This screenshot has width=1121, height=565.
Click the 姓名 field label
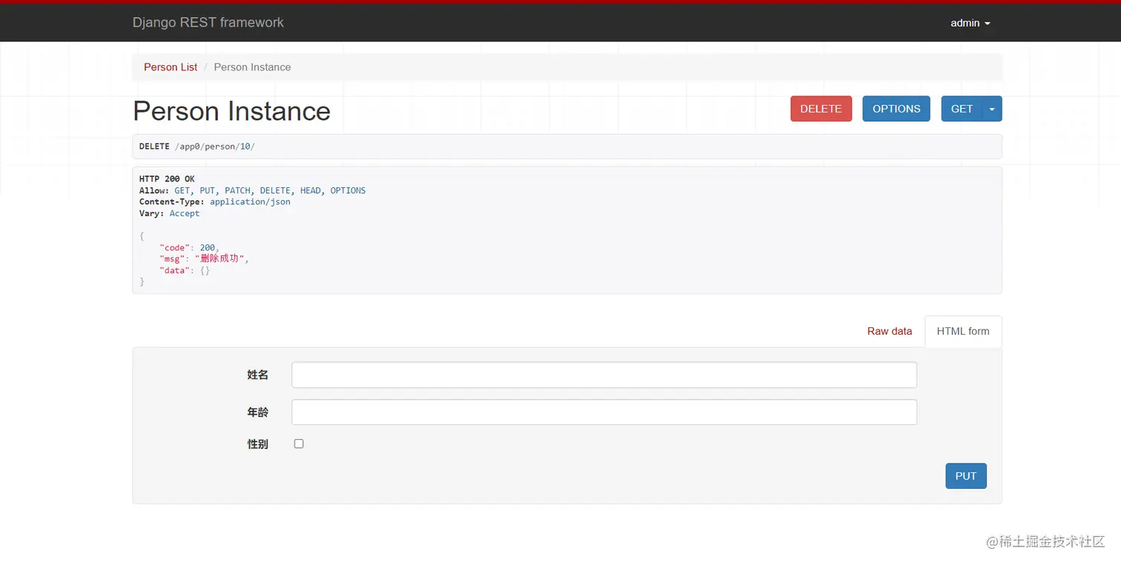coord(257,375)
